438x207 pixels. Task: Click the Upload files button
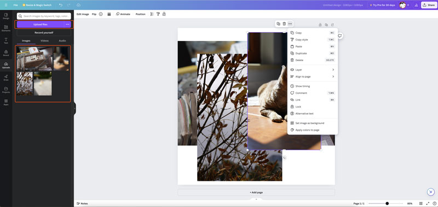(x=40, y=25)
